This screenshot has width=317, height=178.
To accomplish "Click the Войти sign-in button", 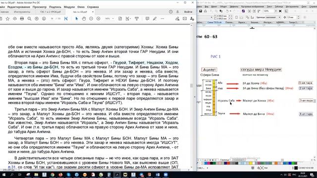I will pos(188,12).
